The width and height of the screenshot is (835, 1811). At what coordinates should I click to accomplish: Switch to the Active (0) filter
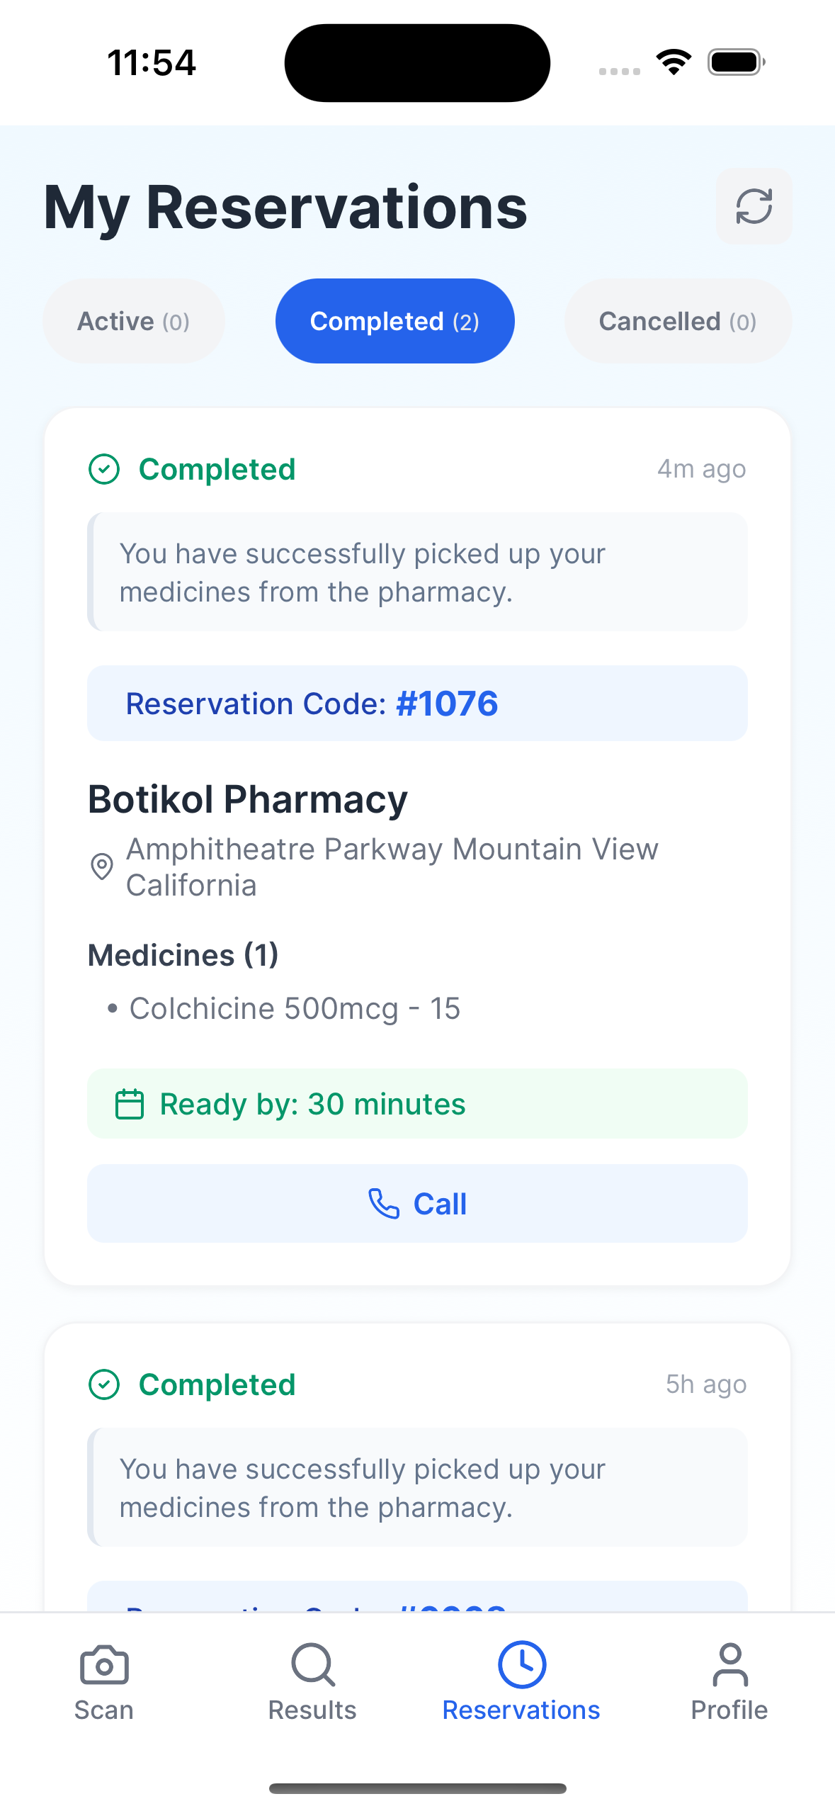pyautogui.click(x=134, y=321)
